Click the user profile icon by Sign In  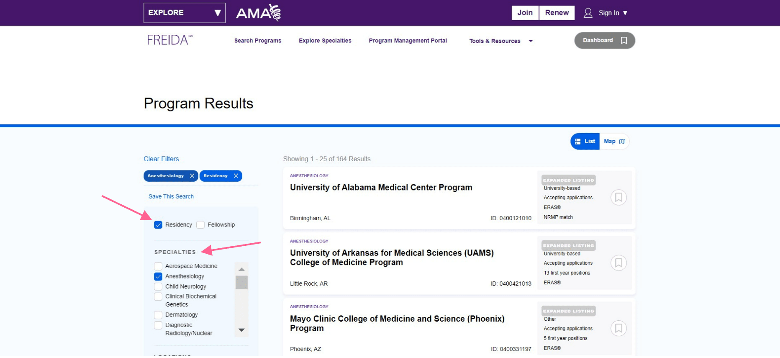[x=588, y=13]
